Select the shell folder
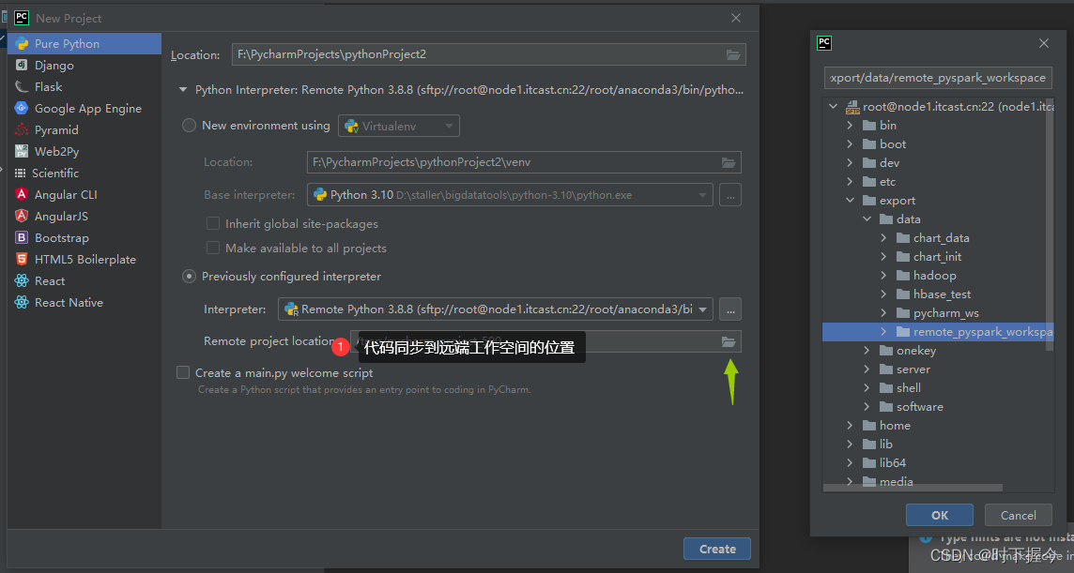 [908, 388]
